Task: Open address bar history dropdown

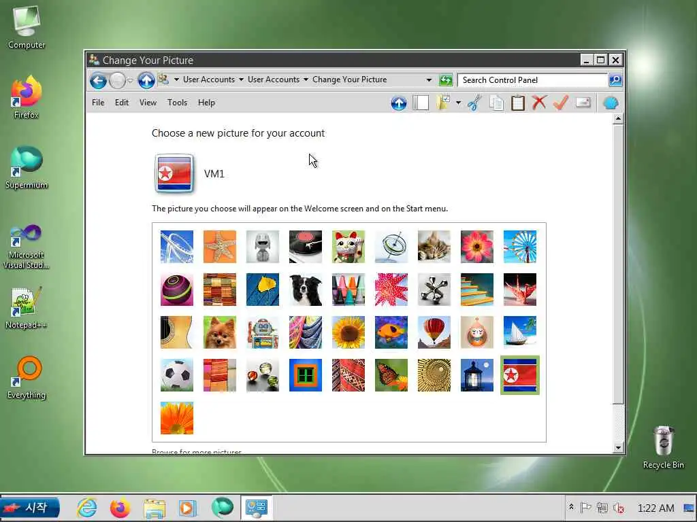Action: 429,80
